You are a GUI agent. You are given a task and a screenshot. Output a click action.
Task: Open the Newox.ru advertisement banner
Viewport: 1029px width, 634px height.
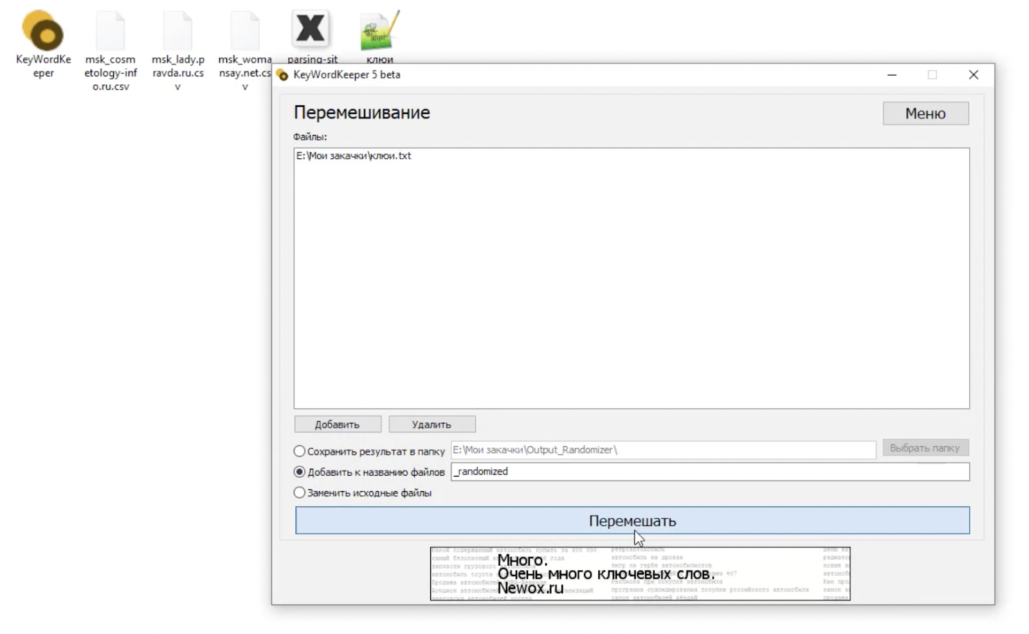pyautogui.click(x=640, y=574)
